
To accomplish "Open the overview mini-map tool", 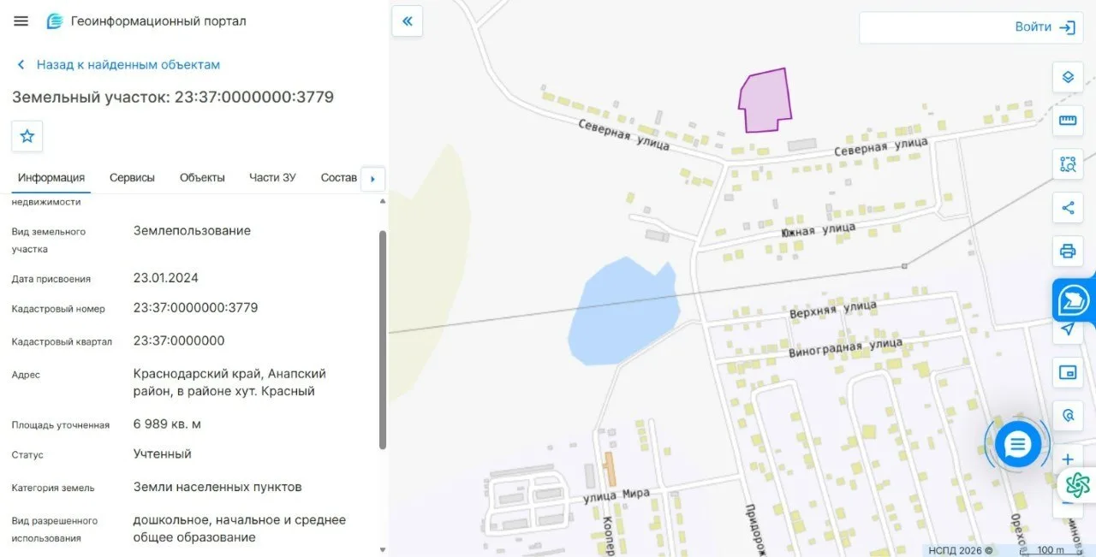I will pos(1068,372).
